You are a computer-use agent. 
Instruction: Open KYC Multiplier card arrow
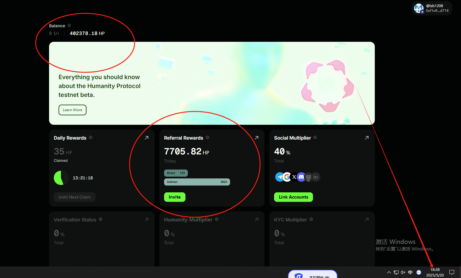click(367, 220)
